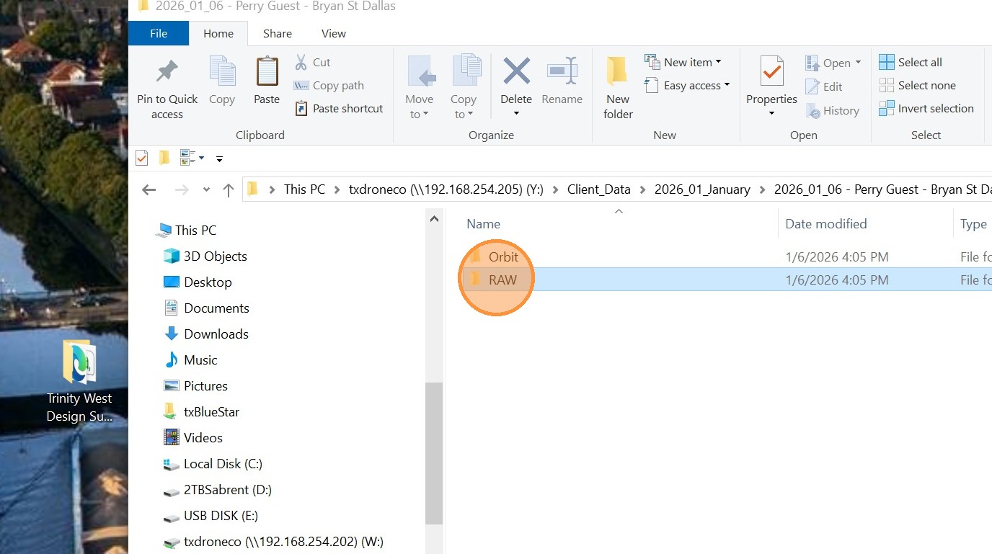Sort by the Name column header
Viewport: 992px width, 554px height.
[x=483, y=224]
